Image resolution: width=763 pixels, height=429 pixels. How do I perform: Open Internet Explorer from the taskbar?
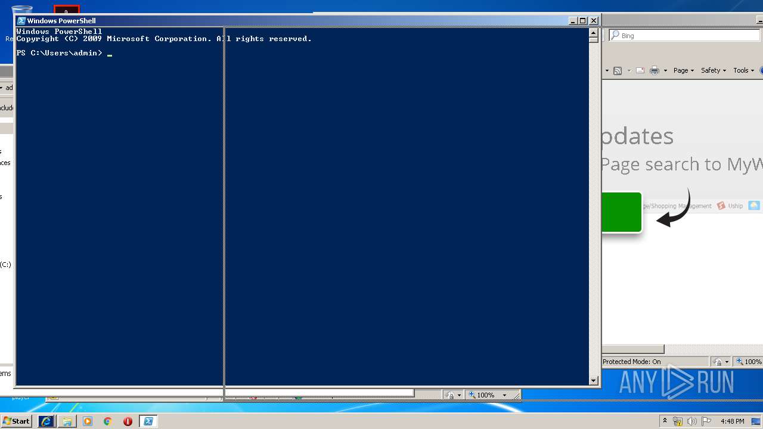46,421
